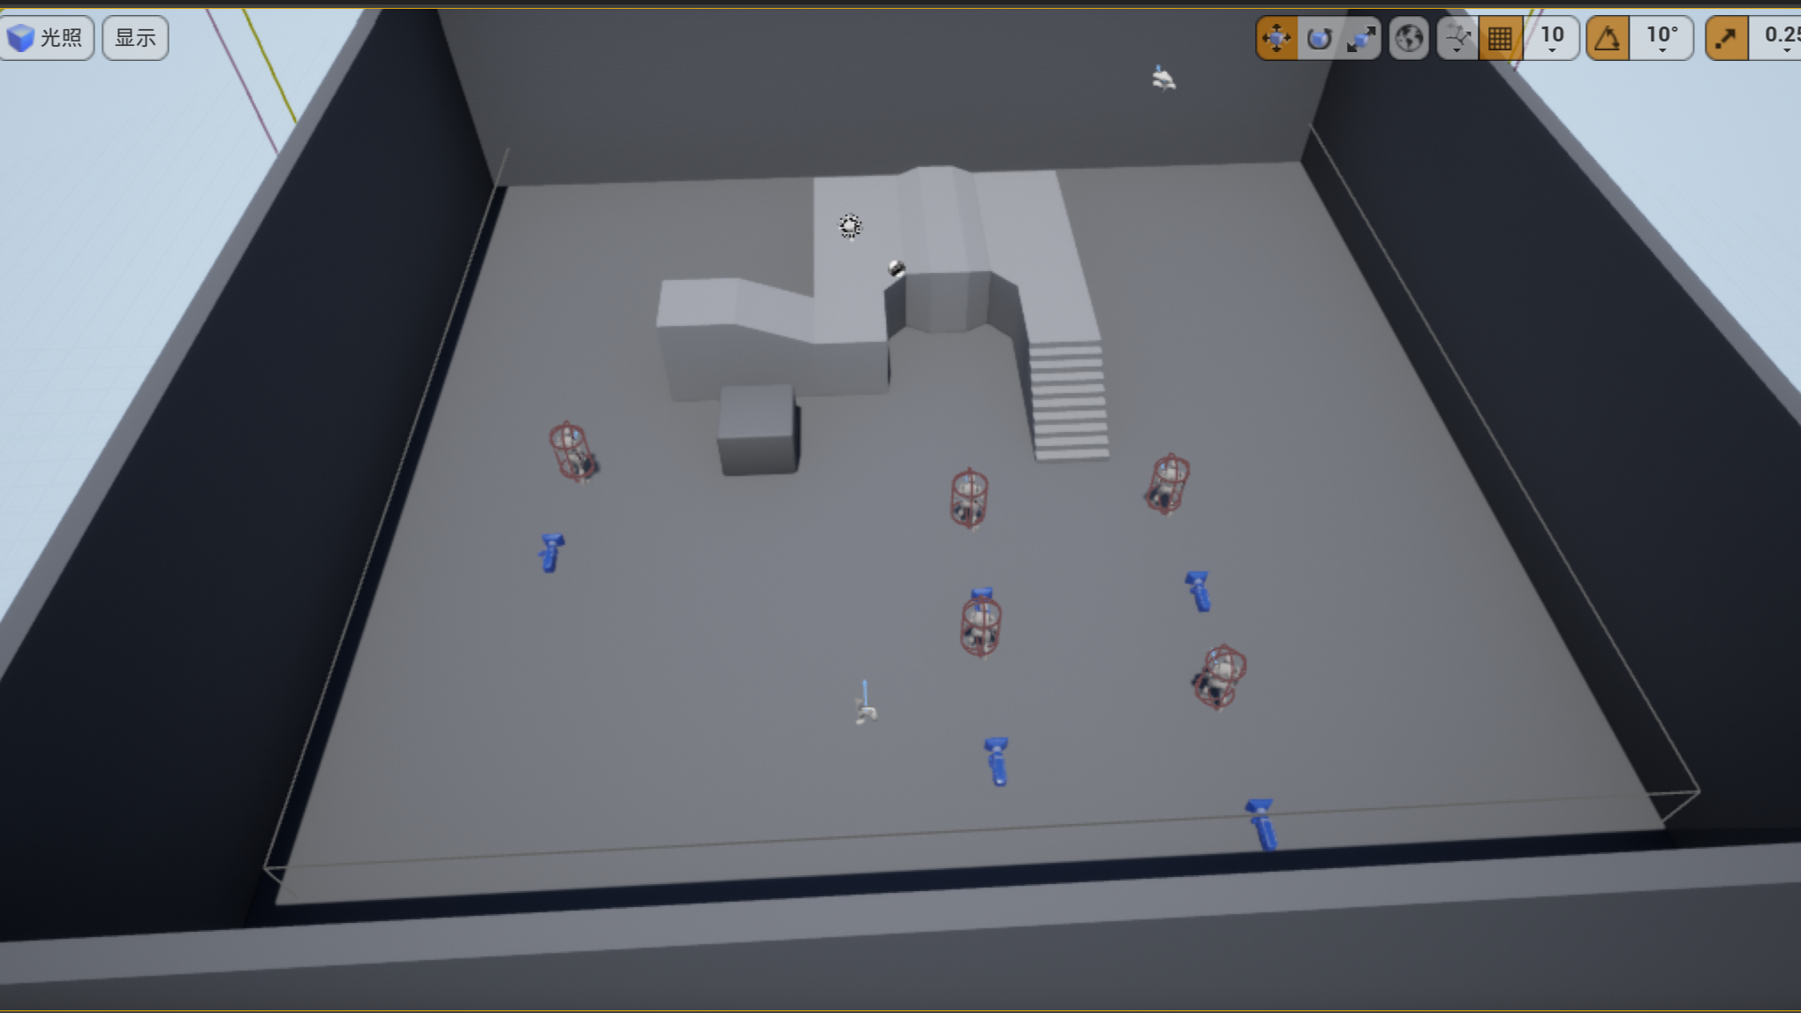The height and width of the screenshot is (1013, 1801).
Task: Open rotation snap 10° dropdown
Action: tap(1661, 38)
